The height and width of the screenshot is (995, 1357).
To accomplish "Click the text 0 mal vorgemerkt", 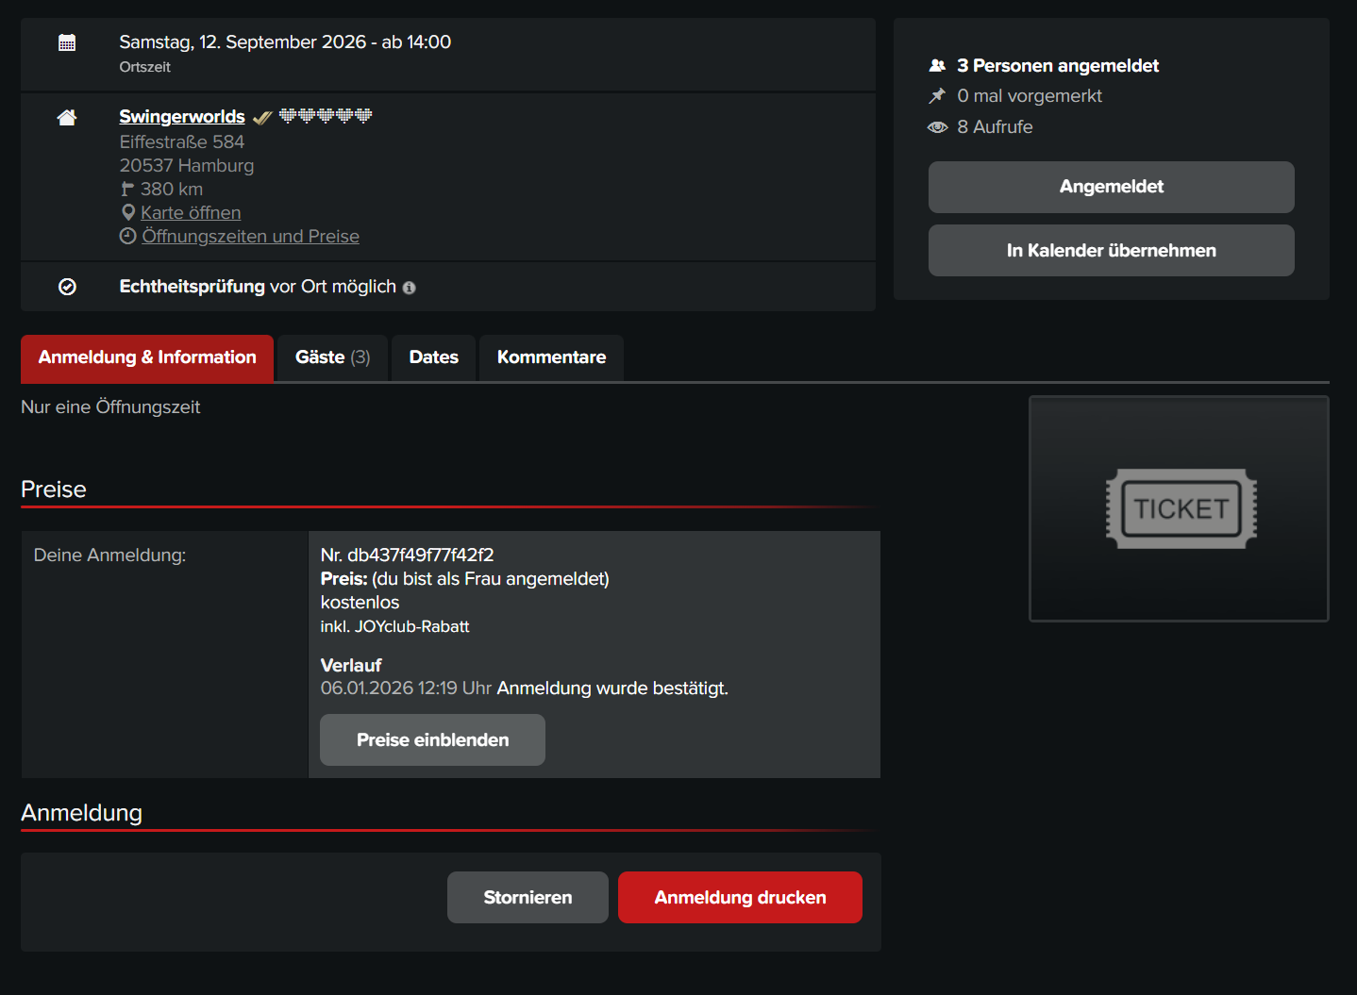I will click(x=1030, y=96).
